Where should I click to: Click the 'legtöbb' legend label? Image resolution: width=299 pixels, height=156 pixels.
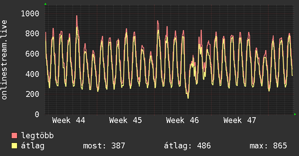pos(37,136)
